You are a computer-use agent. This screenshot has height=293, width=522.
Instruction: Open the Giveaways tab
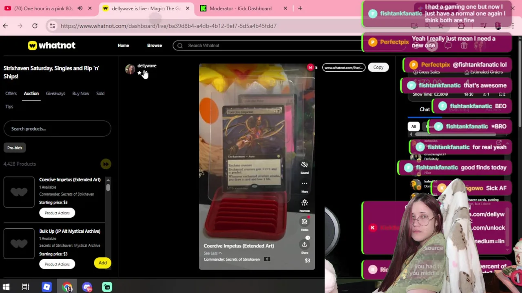coord(55,94)
